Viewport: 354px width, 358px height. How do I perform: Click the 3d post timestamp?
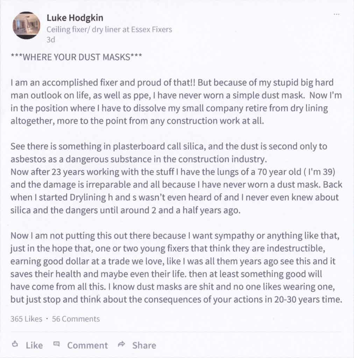[x=51, y=40]
